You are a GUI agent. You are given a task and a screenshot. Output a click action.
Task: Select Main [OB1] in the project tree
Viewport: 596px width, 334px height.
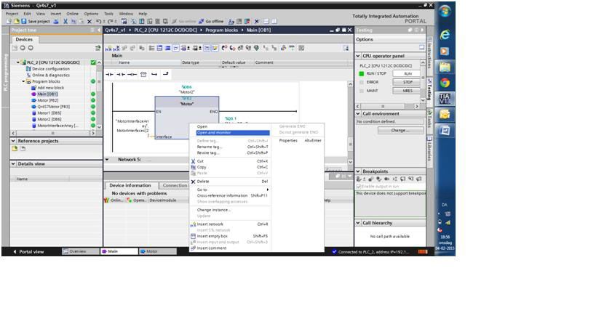click(x=47, y=94)
